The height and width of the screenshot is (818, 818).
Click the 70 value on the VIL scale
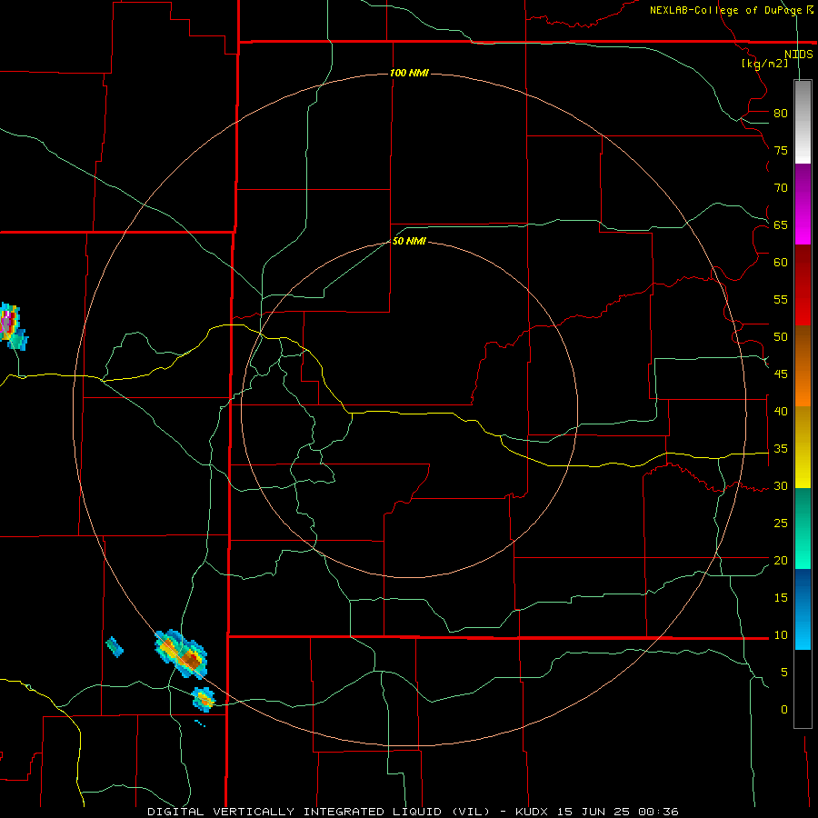pyautogui.click(x=781, y=188)
